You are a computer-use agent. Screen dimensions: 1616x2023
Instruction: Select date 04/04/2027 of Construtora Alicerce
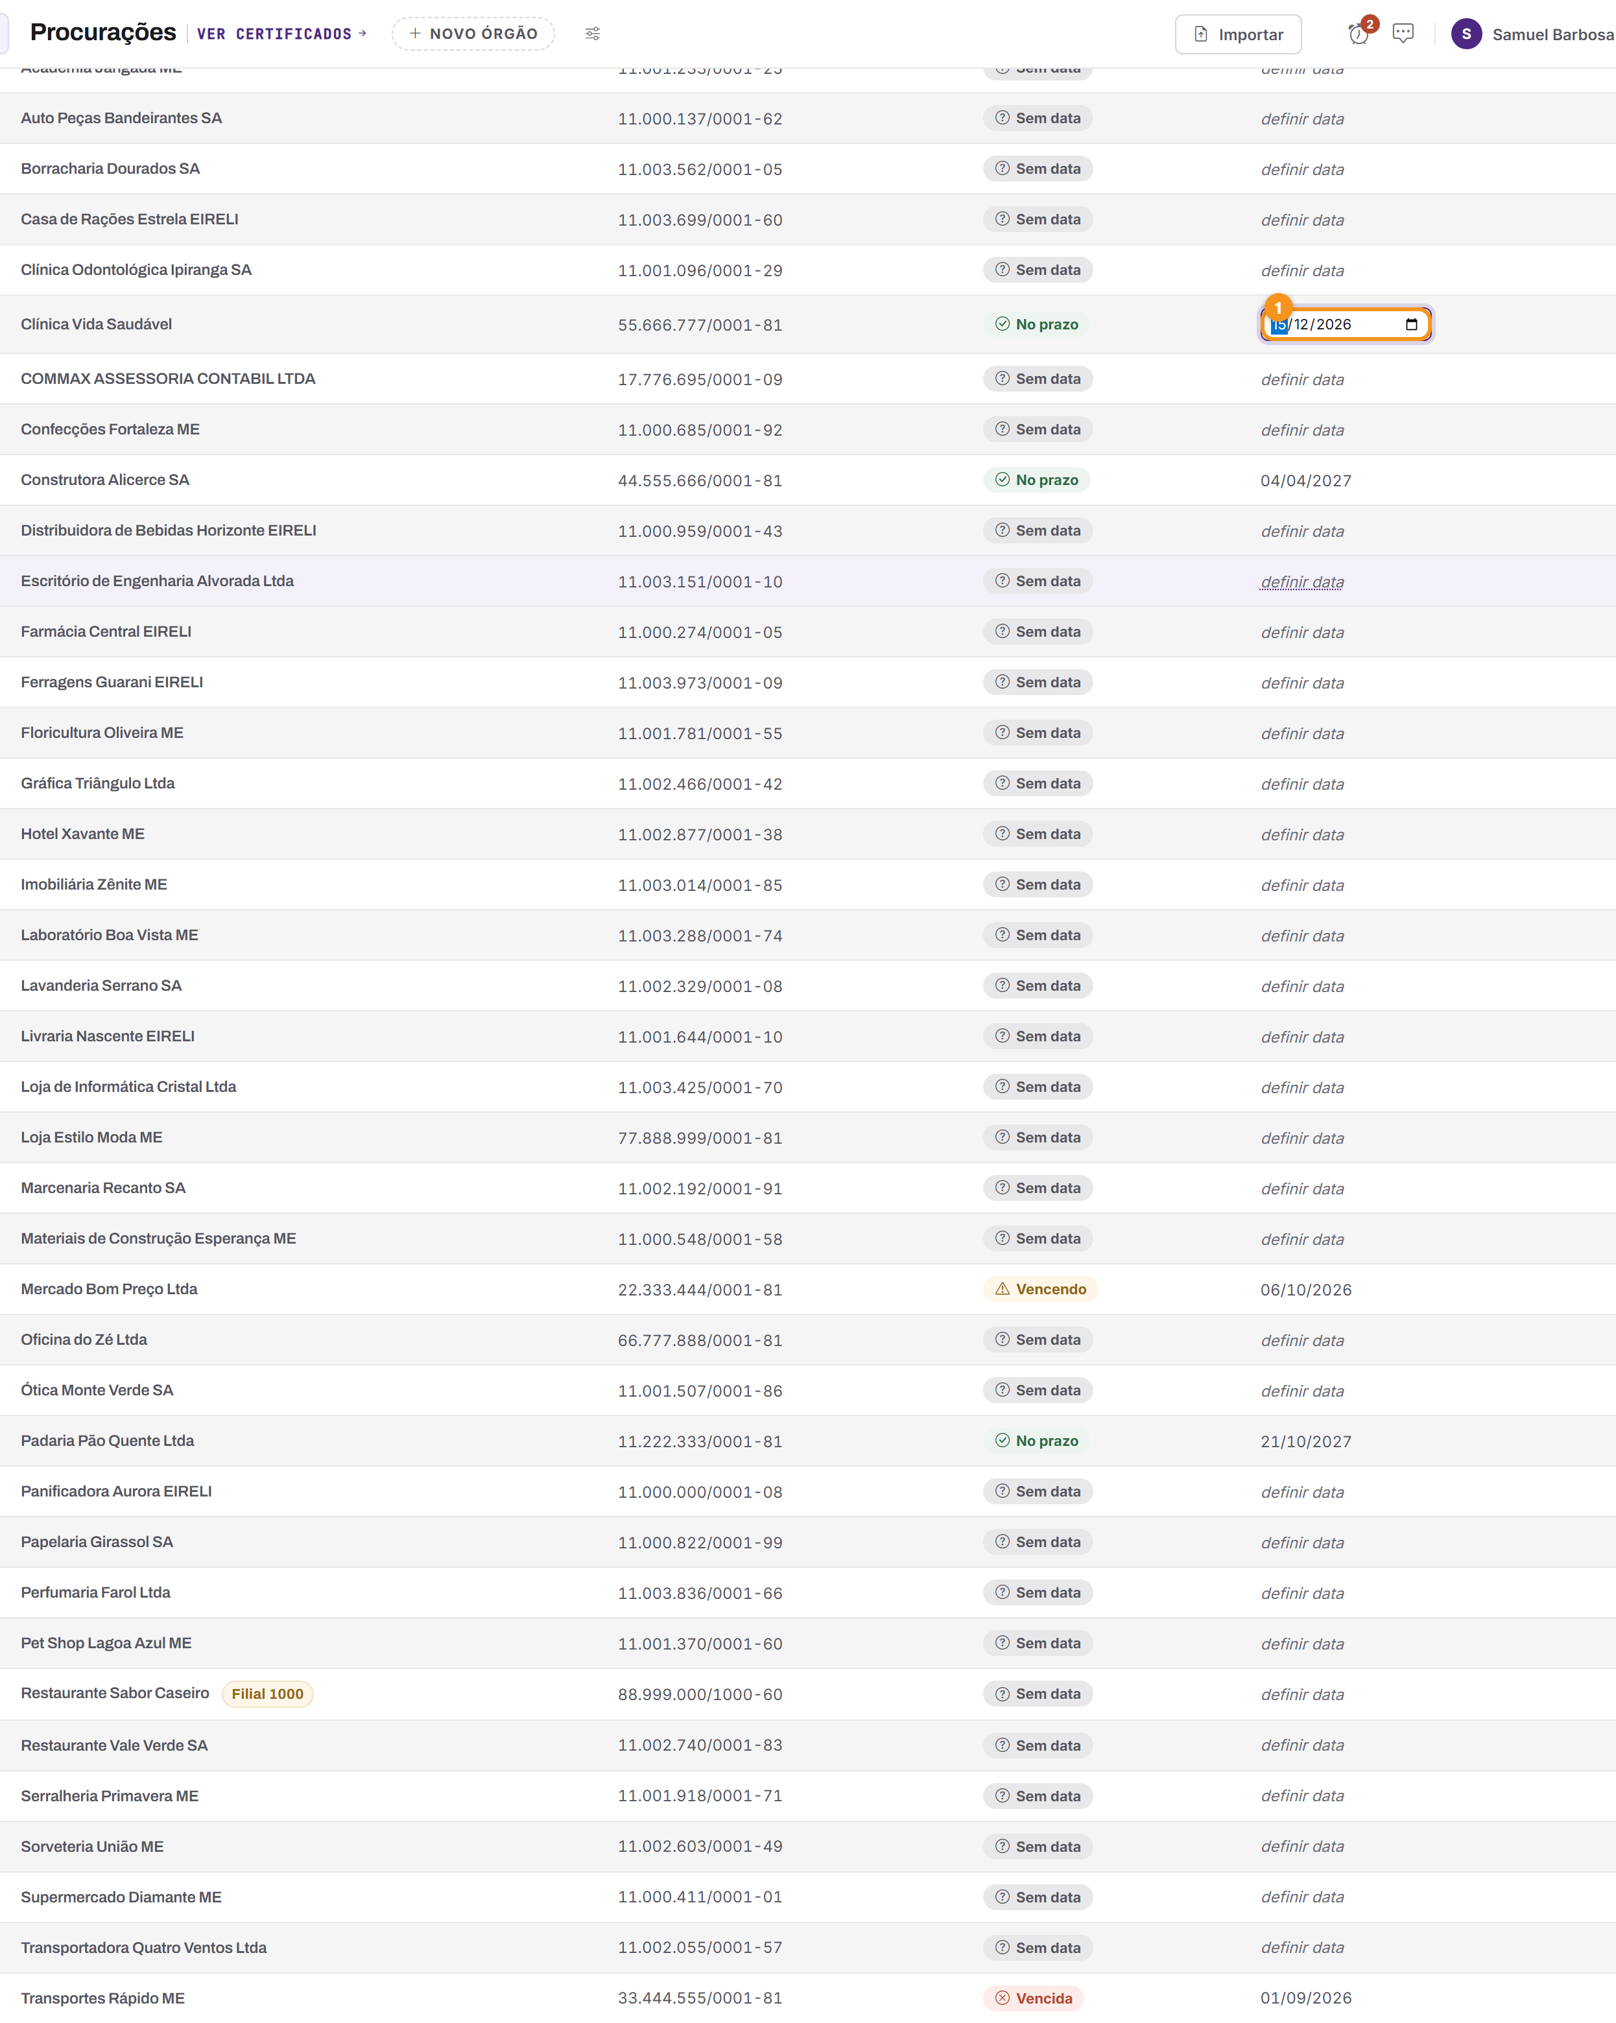(x=1305, y=481)
